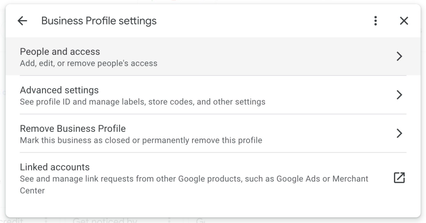Click "Add, edit, or remove people's access" text
This screenshot has height=223, width=426.
tap(88, 64)
